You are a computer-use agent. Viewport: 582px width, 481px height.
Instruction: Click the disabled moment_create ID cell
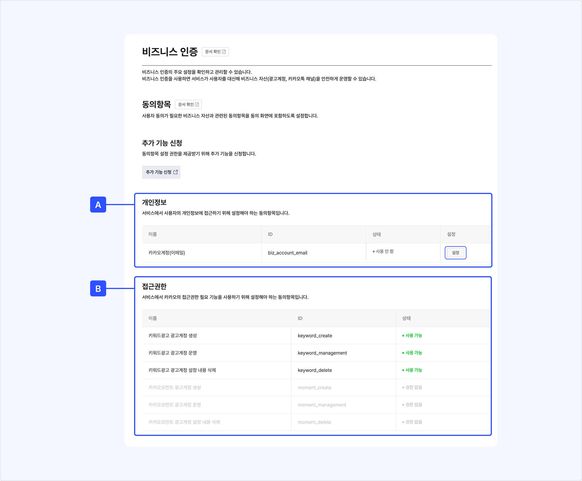(x=314, y=387)
